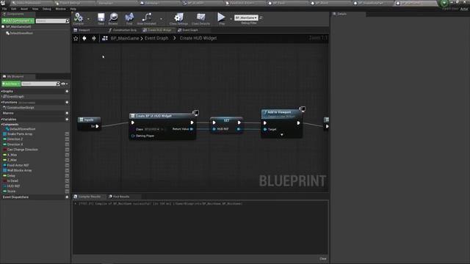Click the Event Graph breadcrumb link

point(156,38)
